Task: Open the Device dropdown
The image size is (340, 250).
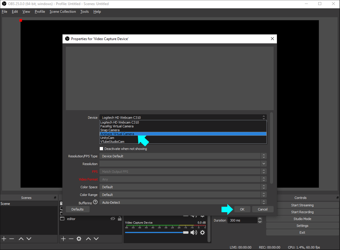Action: click(183, 118)
